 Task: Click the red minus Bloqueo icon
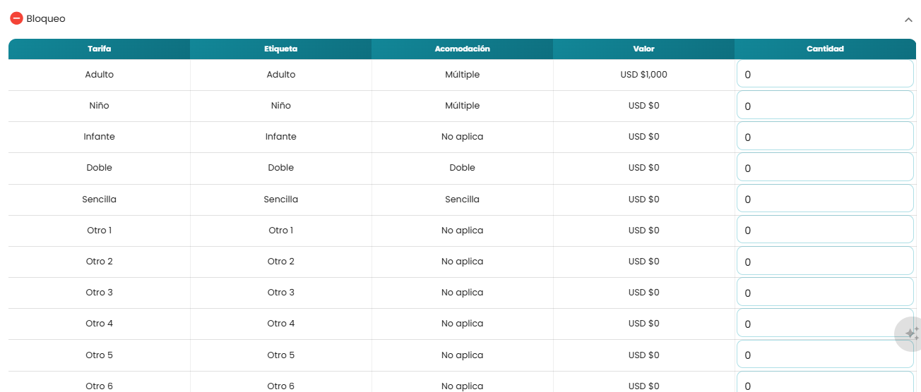click(x=16, y=19)
